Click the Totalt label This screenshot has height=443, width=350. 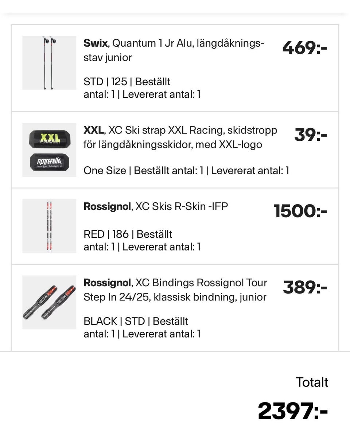312,382
